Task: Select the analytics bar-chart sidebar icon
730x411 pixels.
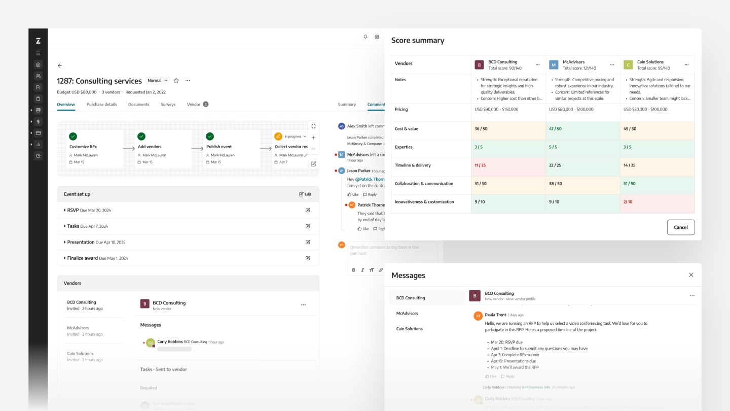Action: point(38,144)
